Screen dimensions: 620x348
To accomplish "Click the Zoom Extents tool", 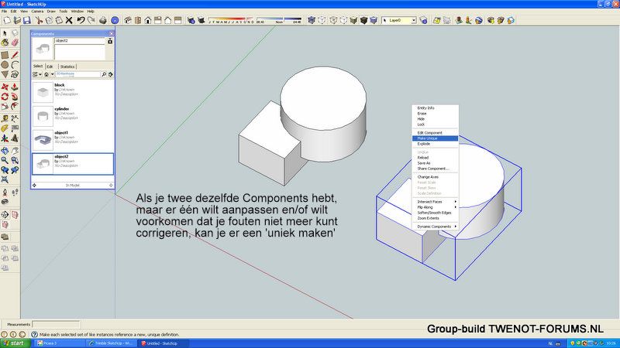I will (x=5, y=179).
